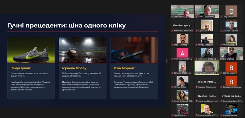The width and height of the screenshot is (245, 118).
Task: Click muted mic icon for Юрій Кан
Action: pos(197,31)
